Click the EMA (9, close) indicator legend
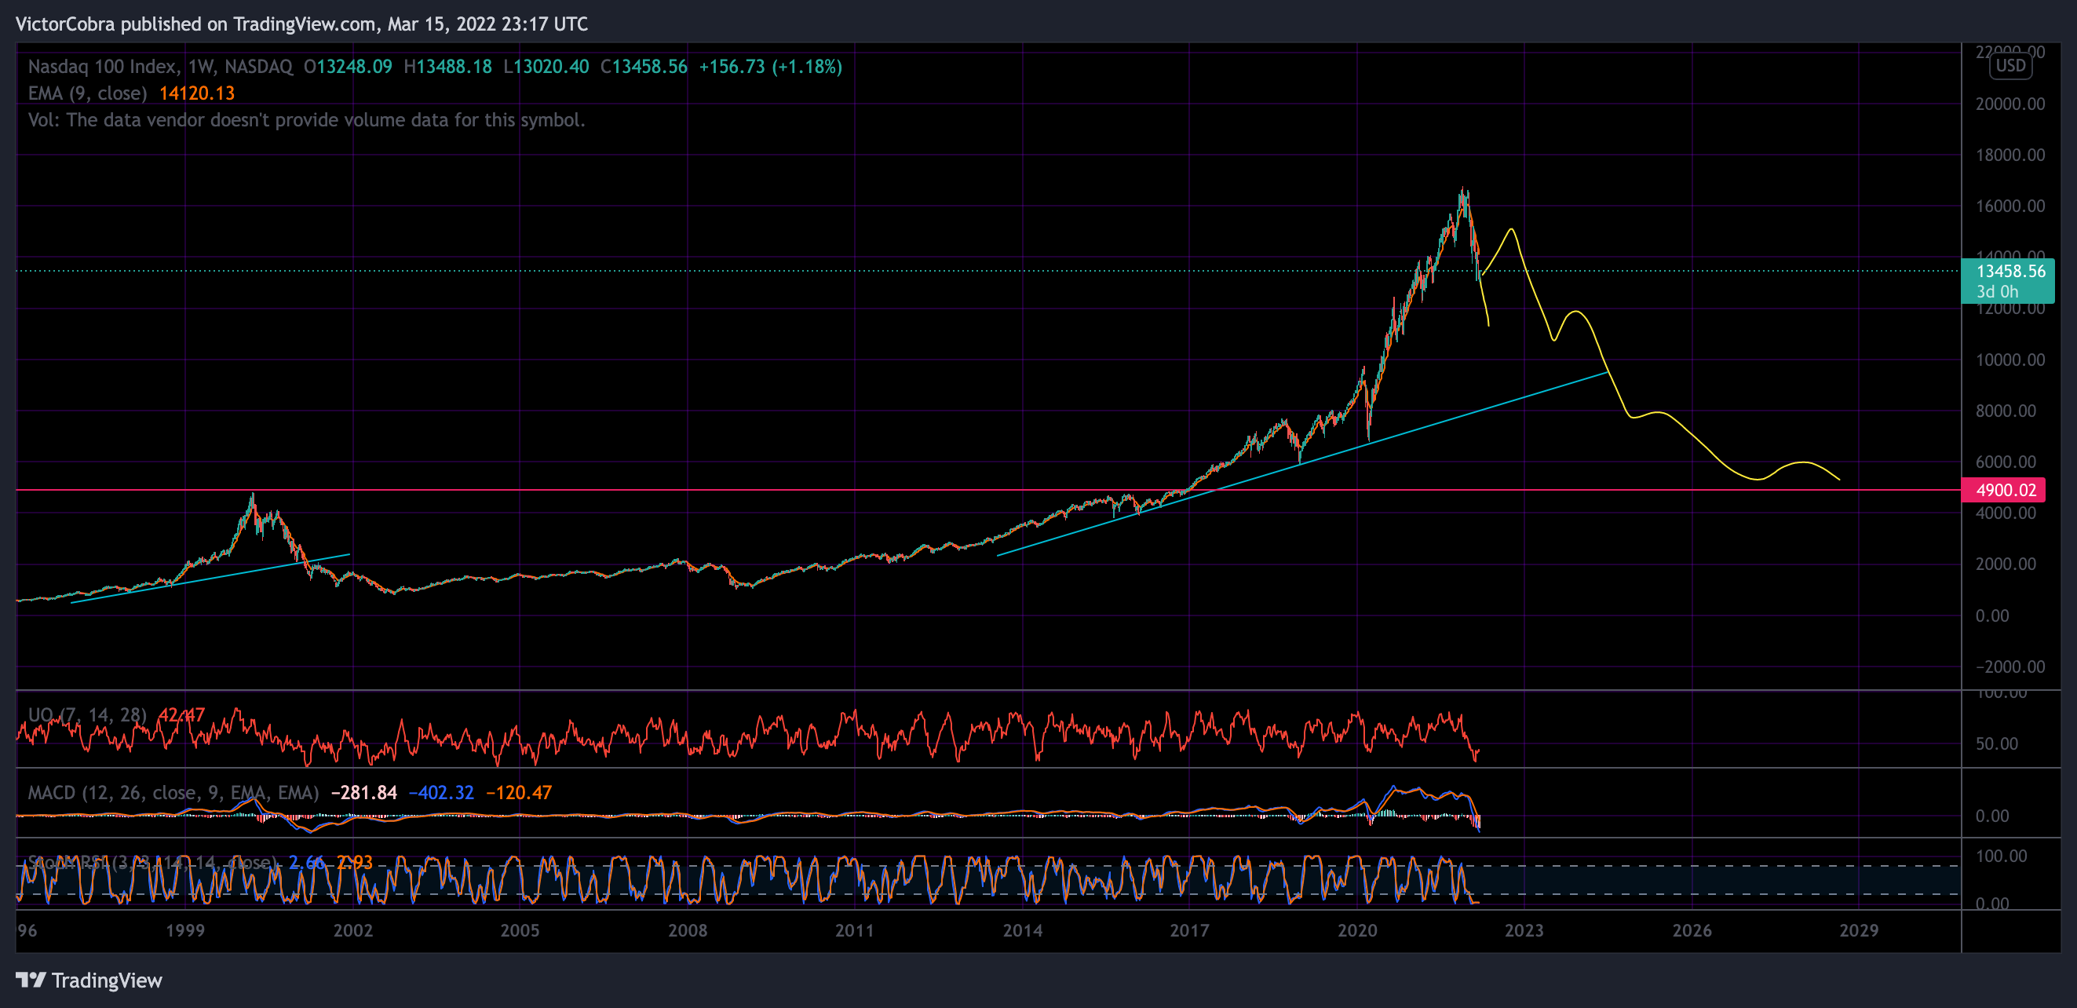The width and height of the screenshot is (2077, 1008). pyautogui.click(x=88, y=93)
